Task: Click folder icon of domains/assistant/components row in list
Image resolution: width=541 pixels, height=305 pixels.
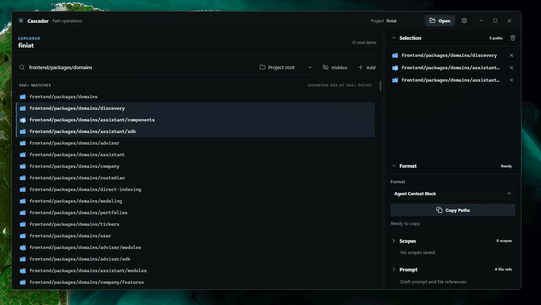Action: (23, 120)
